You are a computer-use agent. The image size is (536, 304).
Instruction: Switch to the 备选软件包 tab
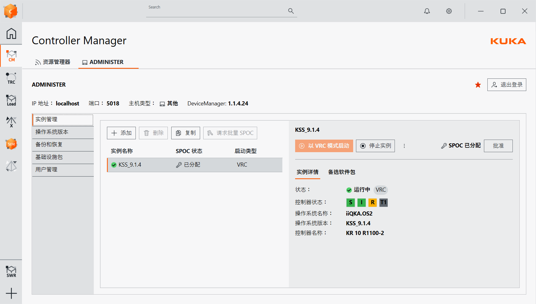coord(342,172)
